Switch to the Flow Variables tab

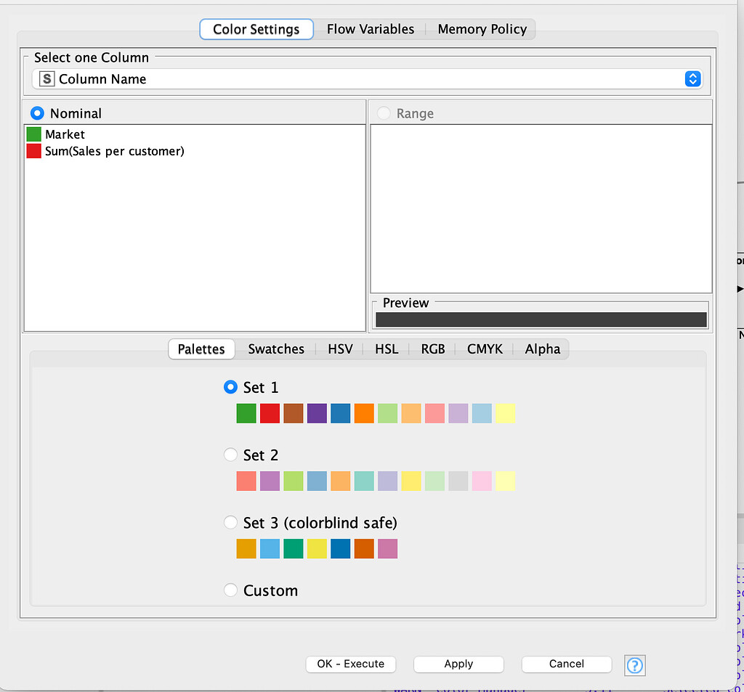tap(371, 29)
